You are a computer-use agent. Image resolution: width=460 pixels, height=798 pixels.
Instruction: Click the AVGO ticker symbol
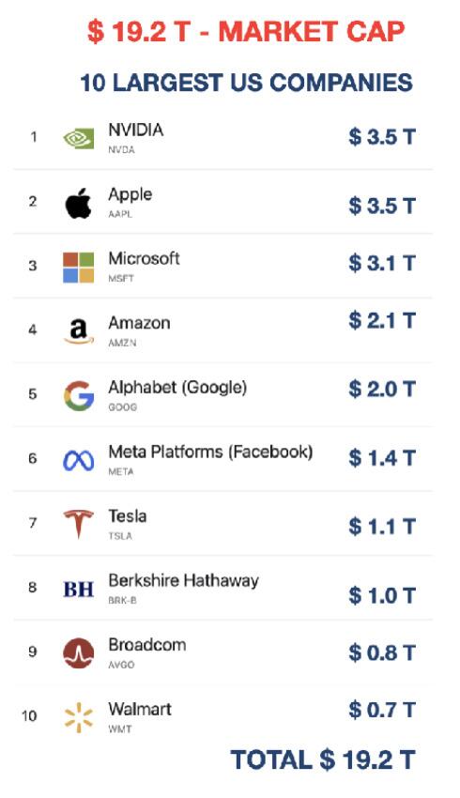point(121,665)
